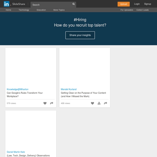Open the Knowledge@Wharton author profile

point(18,89)
